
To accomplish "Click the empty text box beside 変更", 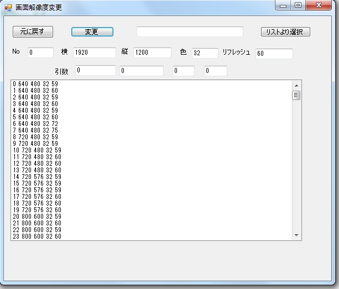I will coord(190,31).
